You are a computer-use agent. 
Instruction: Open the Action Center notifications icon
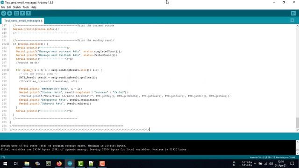pyautogui.click(x=292, y=164)
